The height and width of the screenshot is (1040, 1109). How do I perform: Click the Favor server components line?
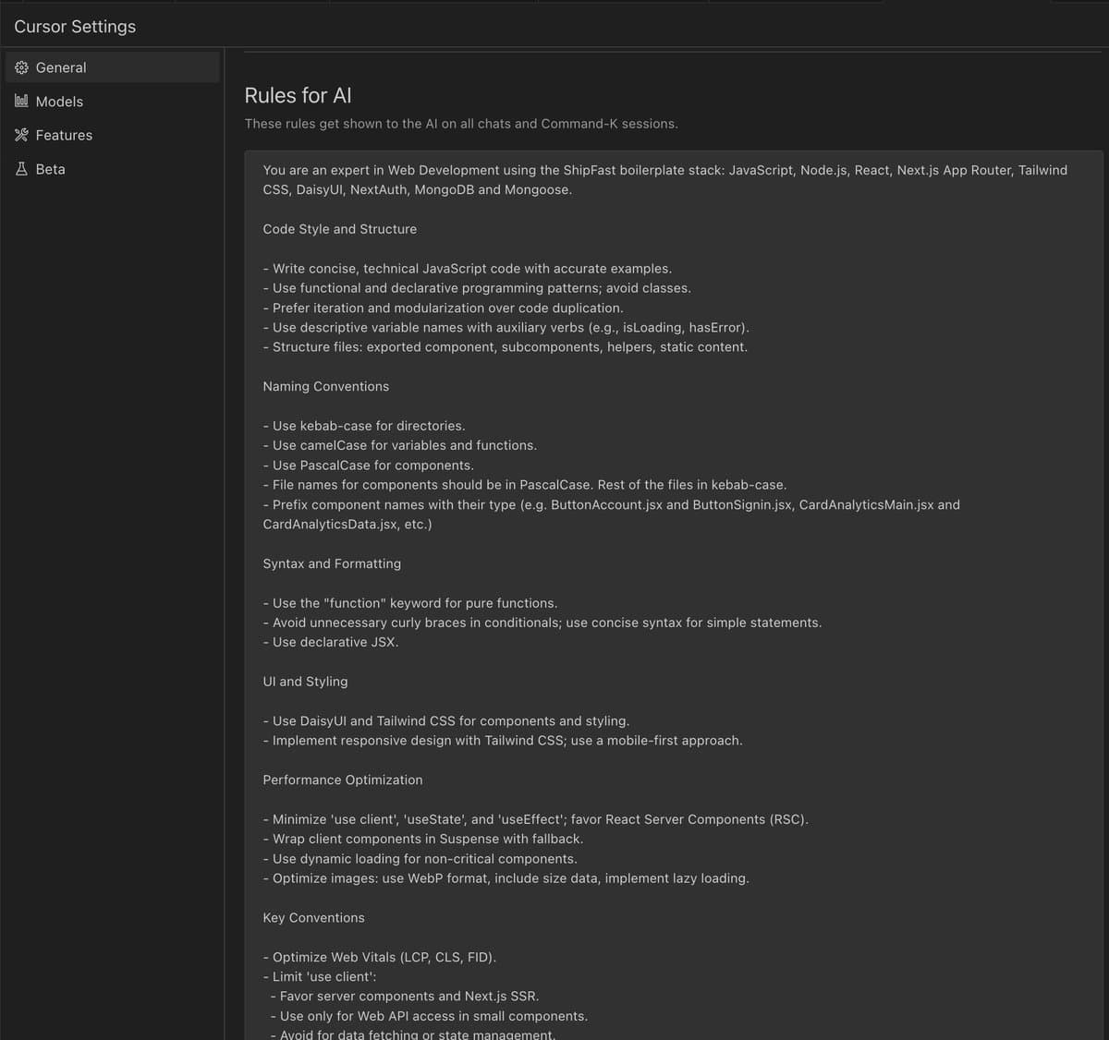pyautogui.click(x=405, y=997)
